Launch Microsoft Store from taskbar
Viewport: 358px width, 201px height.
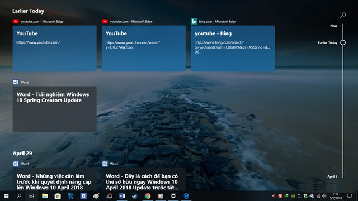click(x=58, y=196)
